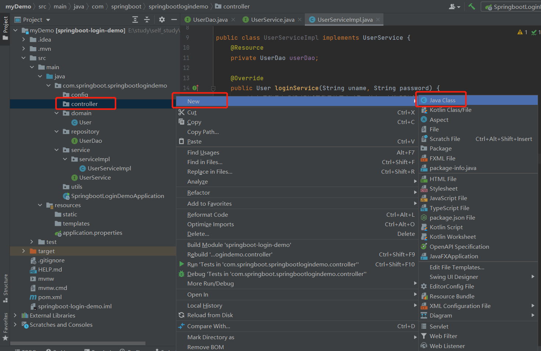Screen dimensions: 541x351
Task: Collapse the myDemo project root
Action: click(15, 30)
